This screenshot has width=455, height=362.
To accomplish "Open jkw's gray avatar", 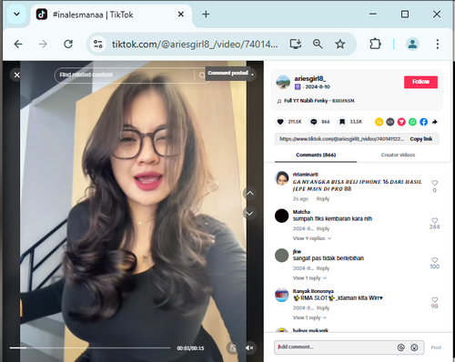I will [x=281, y=256].
